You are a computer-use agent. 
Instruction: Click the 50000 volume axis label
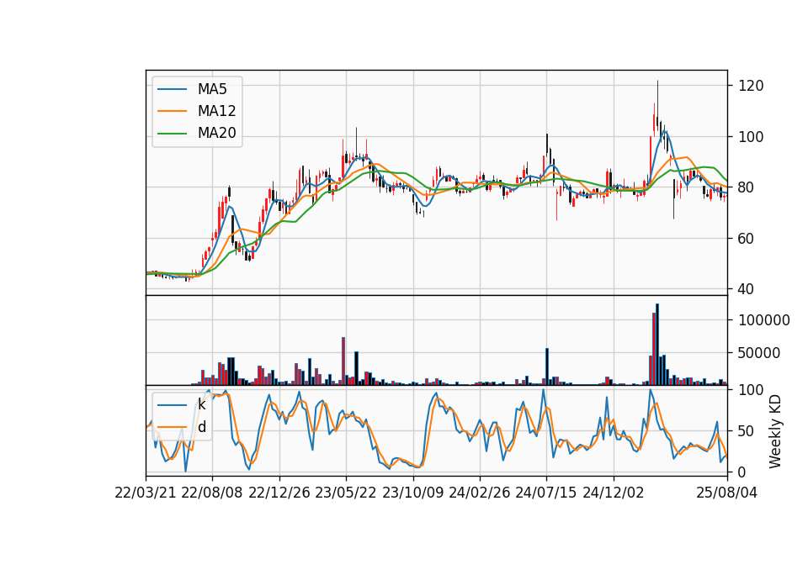pyautogui.click(x=759, y=353)
